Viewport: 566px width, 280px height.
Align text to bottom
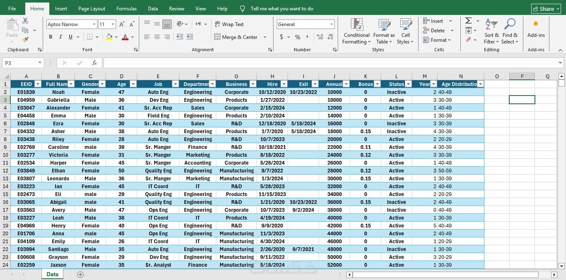coord(167,24)
